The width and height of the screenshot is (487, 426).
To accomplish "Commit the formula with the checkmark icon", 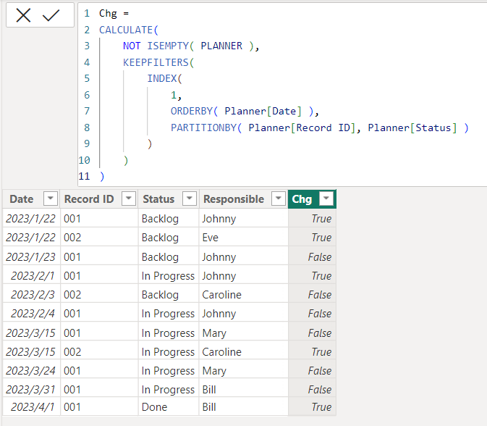I will click(51, 15).
